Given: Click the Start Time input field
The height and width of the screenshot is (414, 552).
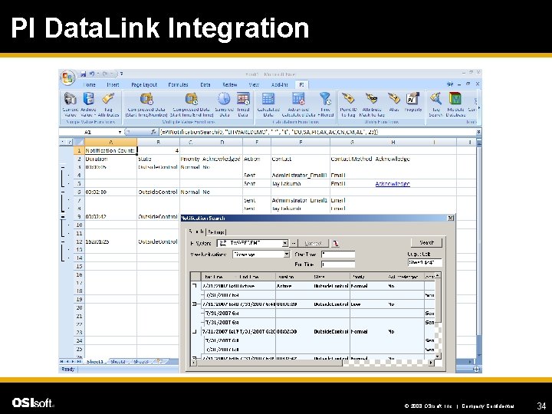Looking at the screenshot, I should click(338, 255).
